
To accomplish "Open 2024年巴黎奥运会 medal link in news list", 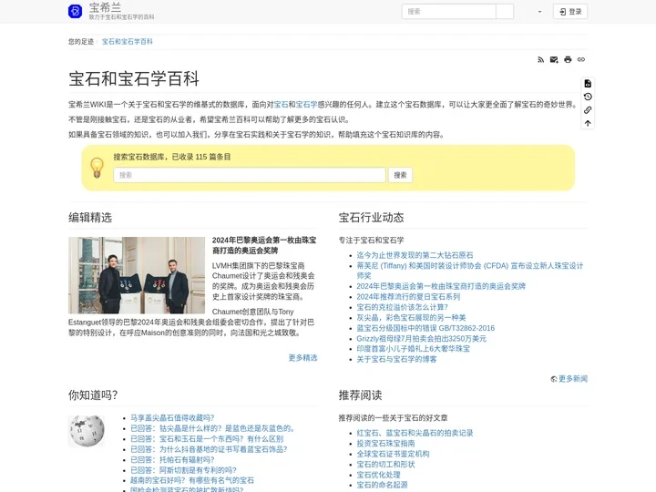I will click(x=441, y=286).
